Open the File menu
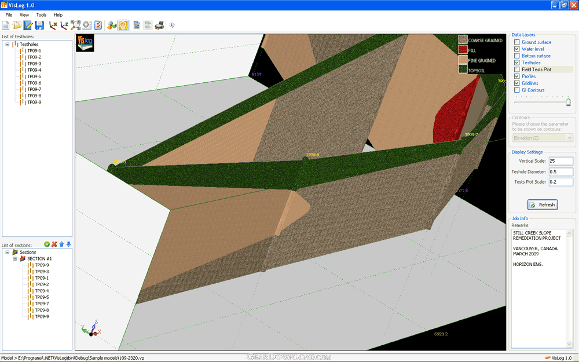Screen dimensions: 579x362 point(9,15)
